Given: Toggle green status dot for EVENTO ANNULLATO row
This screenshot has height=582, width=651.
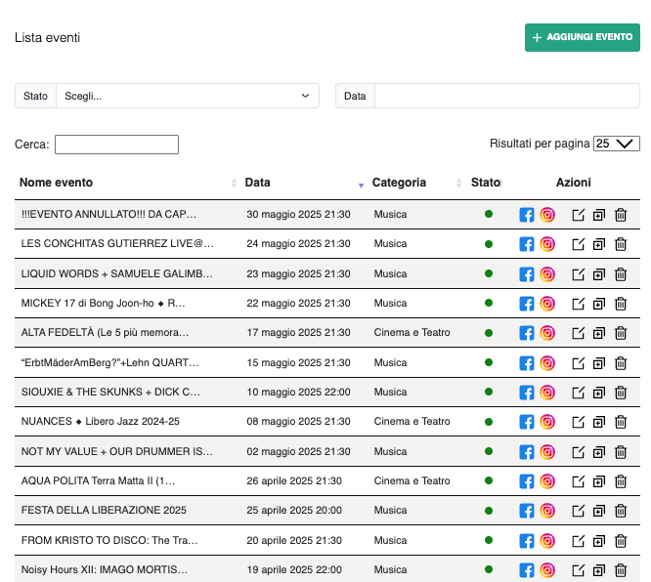Looking at the screenshot, I should click(489, 214).
